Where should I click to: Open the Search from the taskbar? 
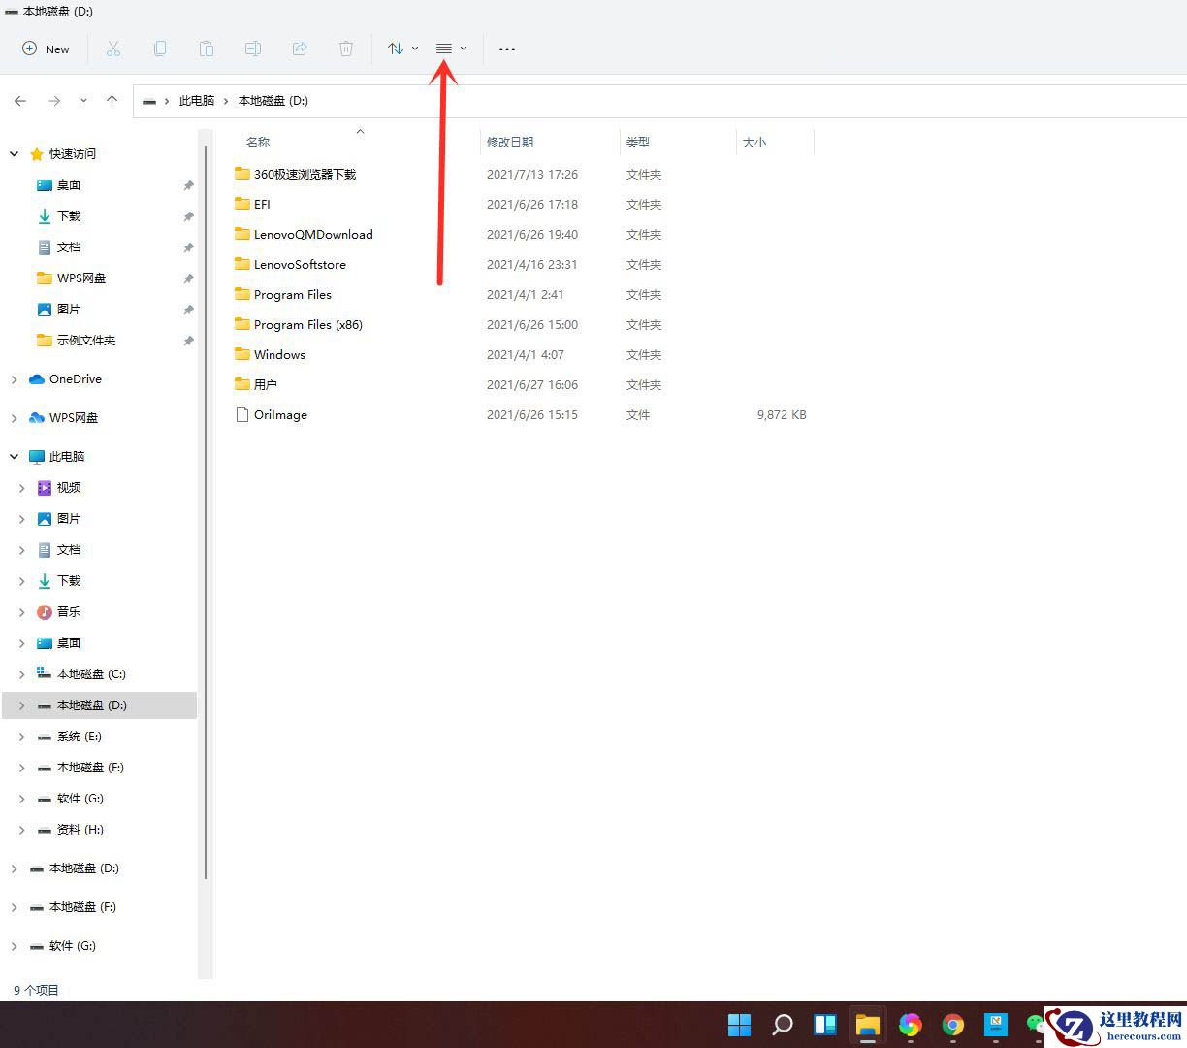pyautogui.click(x=782, y=1025)
